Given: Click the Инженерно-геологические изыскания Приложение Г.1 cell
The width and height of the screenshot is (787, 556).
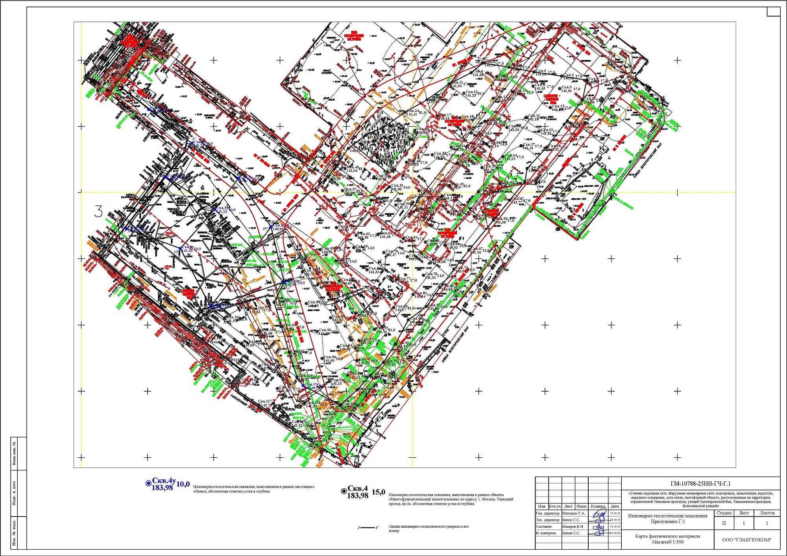Looking at the screenshot, I should click(x=667, y=519).
